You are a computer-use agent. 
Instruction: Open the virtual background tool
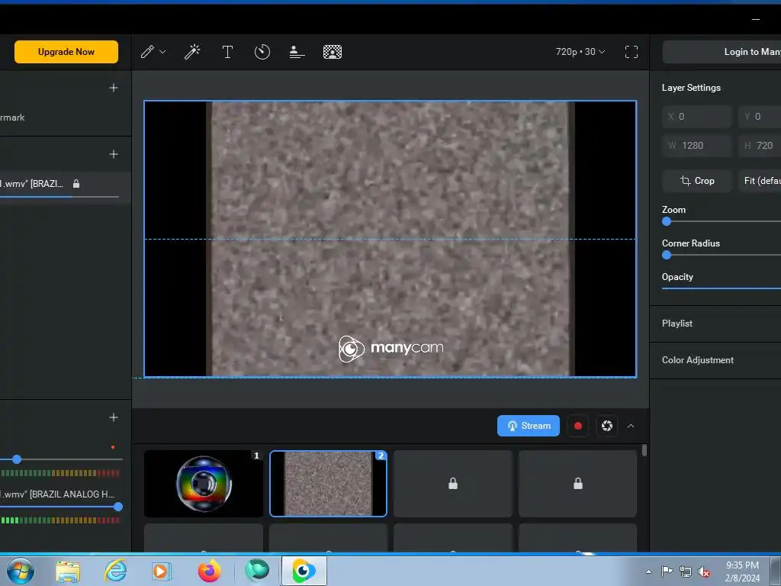pyautogui.click(x=333, y=52)
